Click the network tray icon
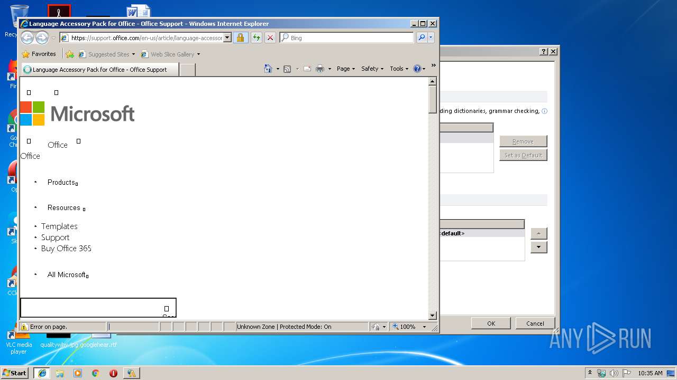Image resolution: width=677 pixels, height=380 pixels. coord(601,373)
